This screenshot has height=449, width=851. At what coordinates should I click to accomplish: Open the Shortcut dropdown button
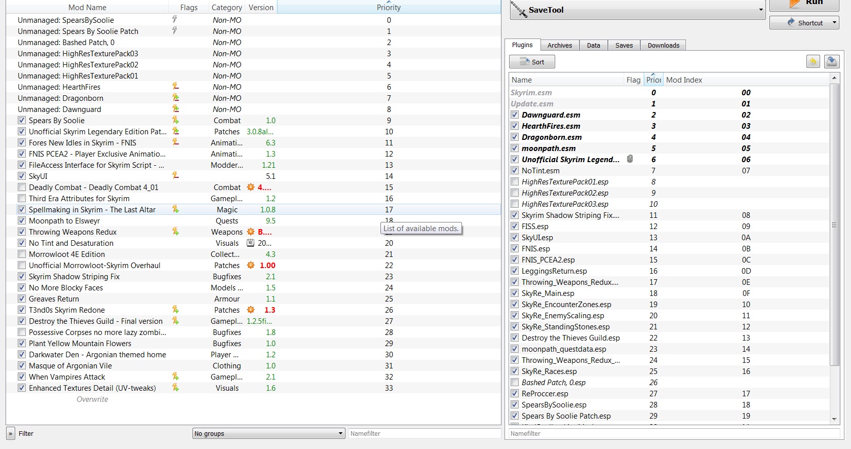point(834,23)
